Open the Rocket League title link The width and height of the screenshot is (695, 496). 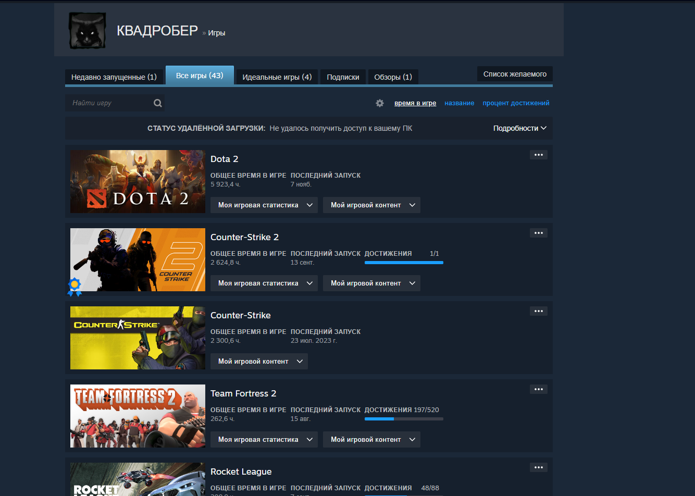[241, 472]
